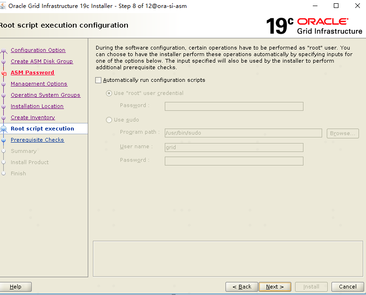366x295 pixels.
Task: Click the Summary step label
Action: click(x=23, y=151)
